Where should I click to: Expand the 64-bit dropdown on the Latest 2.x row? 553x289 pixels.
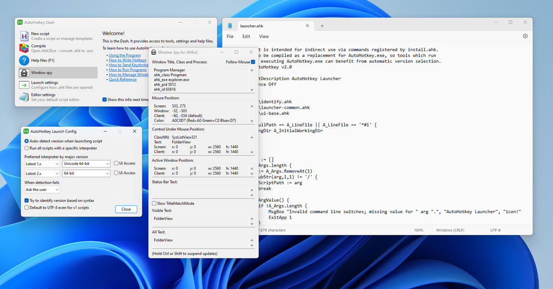pos(86,173)
